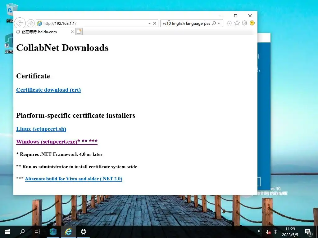Open the IE Tools gear menu
Viewport: 318px width, 238px height.
point(245,23)
